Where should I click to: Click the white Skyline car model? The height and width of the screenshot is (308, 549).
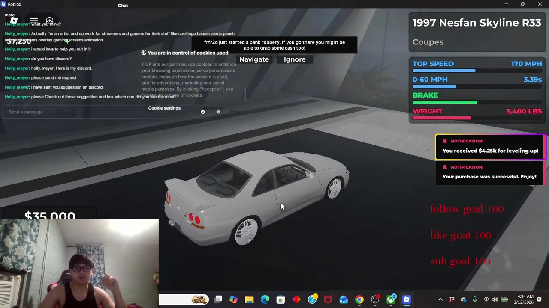(x=256, y=198)
